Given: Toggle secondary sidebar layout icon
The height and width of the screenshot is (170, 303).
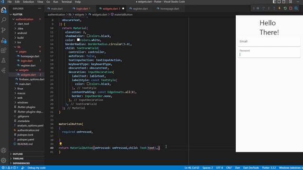Looking at the screenshot, I should [x=284, y=2].
